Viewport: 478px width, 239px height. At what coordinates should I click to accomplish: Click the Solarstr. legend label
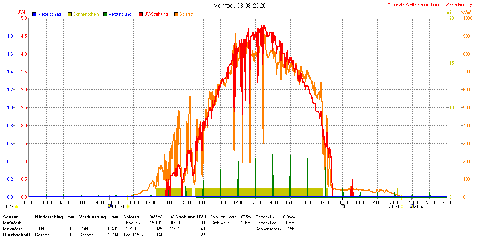point(186,14)
